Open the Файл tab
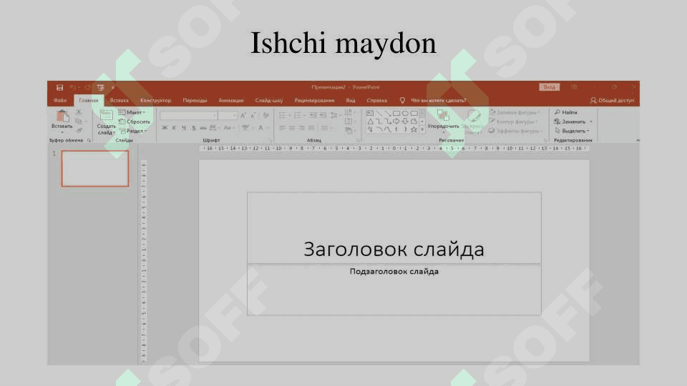Image resolution: width=687 pixels, height=386 pixels. pyautogui.click(x=60, y=100)
